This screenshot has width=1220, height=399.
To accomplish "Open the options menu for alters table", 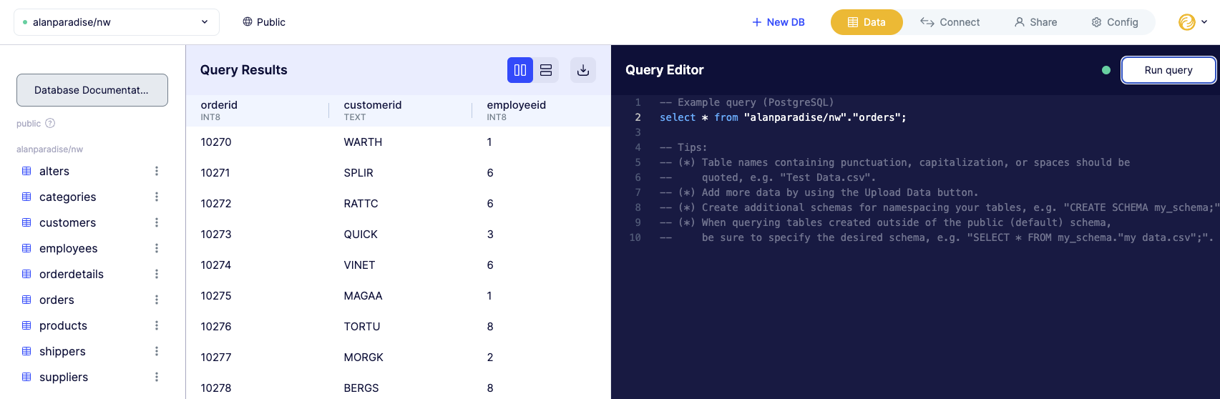I will pyautogui.click(x=157, y=171).
